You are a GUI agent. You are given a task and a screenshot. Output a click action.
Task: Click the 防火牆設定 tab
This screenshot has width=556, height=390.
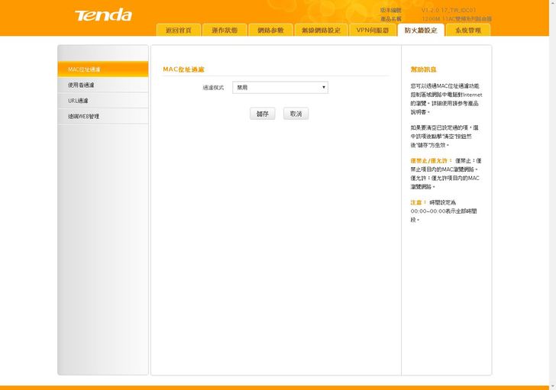tap(420, 31)
